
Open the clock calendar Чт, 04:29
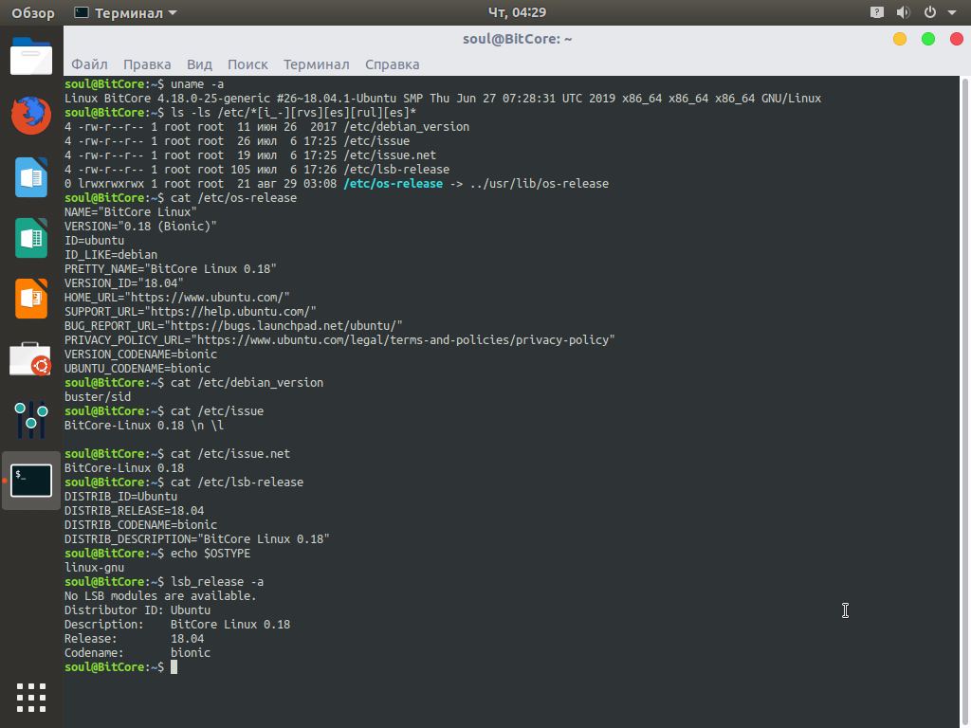[517, 12]
